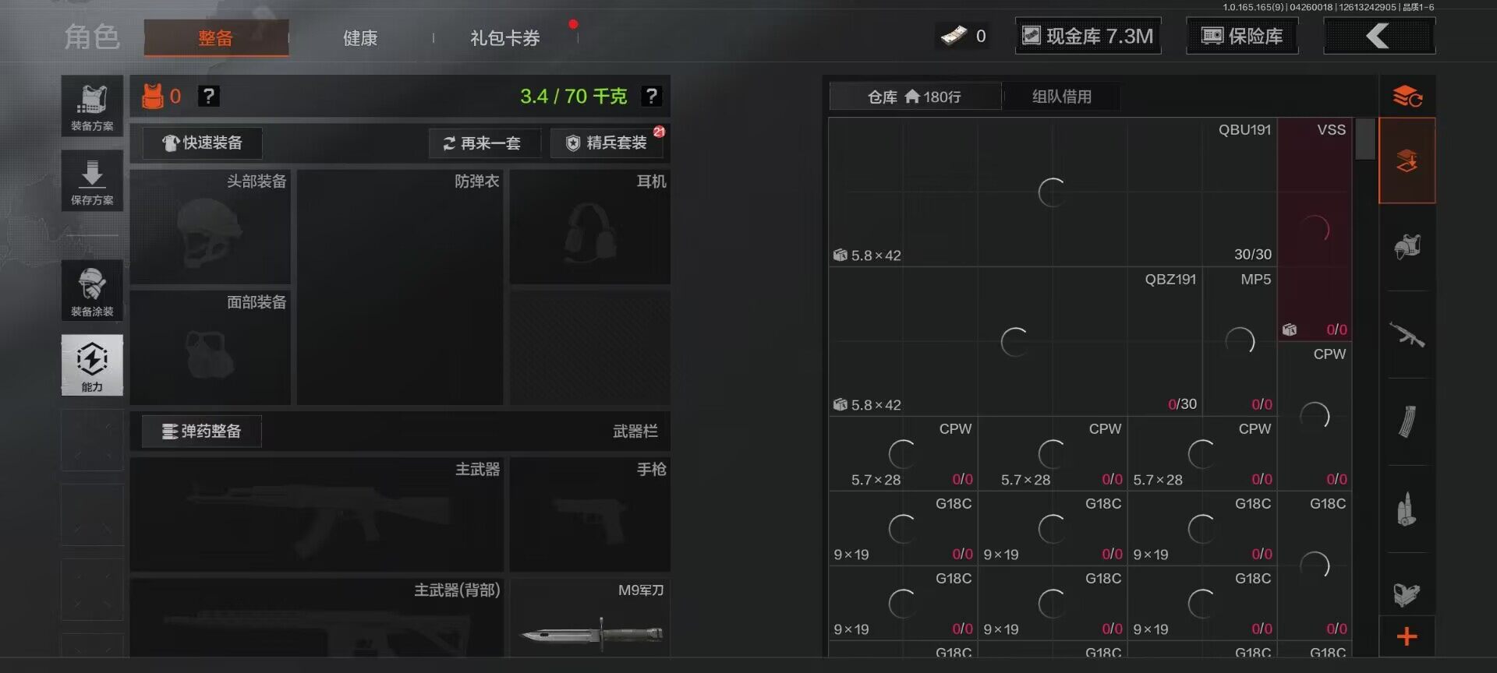1497x673 pixels.
Task: Open the 保险库 safe vault
Action: (1242, 36)
